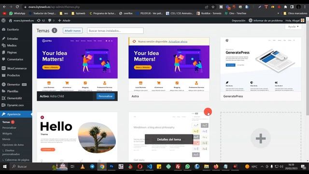Open Opera browser from the taskbar
This screenshot has height=174, width=309.
[x=140, y=166]
